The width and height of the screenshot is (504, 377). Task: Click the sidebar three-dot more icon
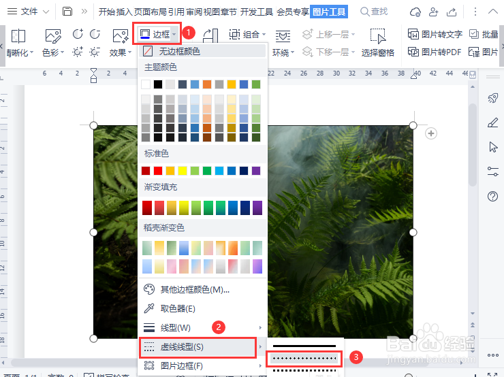tap(492, 355)
